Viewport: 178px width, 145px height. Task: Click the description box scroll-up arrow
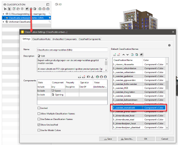[106, 60]
